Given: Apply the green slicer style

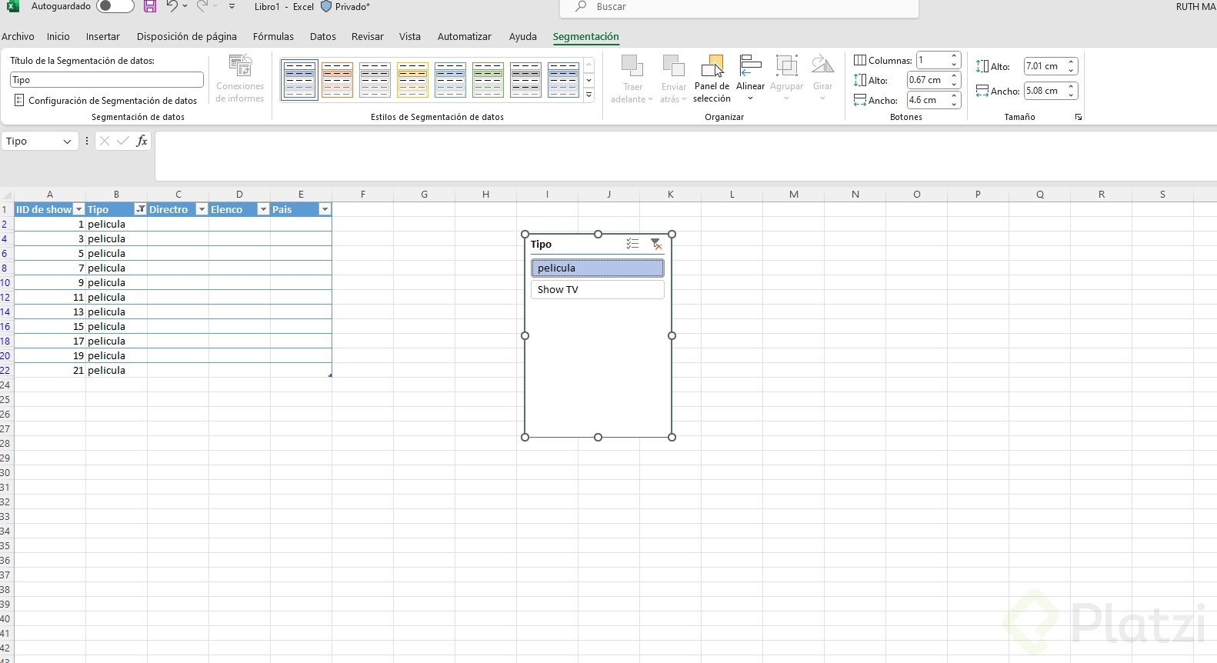Looking at the screenshot, I should pos(488,80).
